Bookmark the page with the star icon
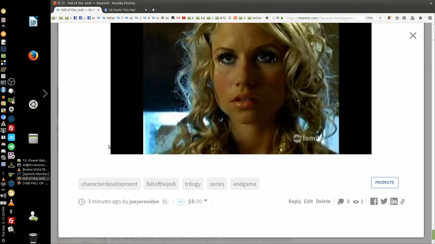Viewport: 435px width, 244px height. [x=397, y=18]
